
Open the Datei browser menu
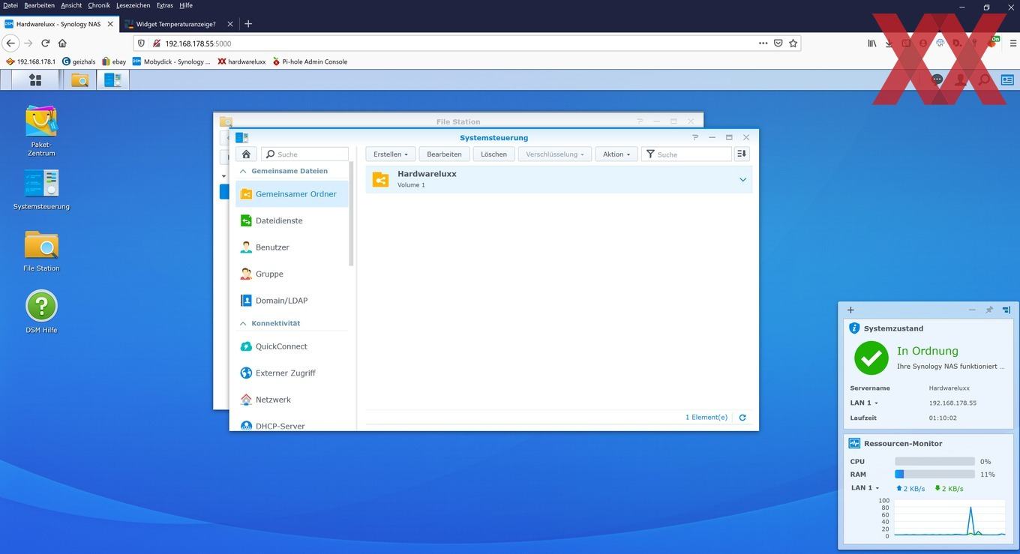(x=10, y=5)
